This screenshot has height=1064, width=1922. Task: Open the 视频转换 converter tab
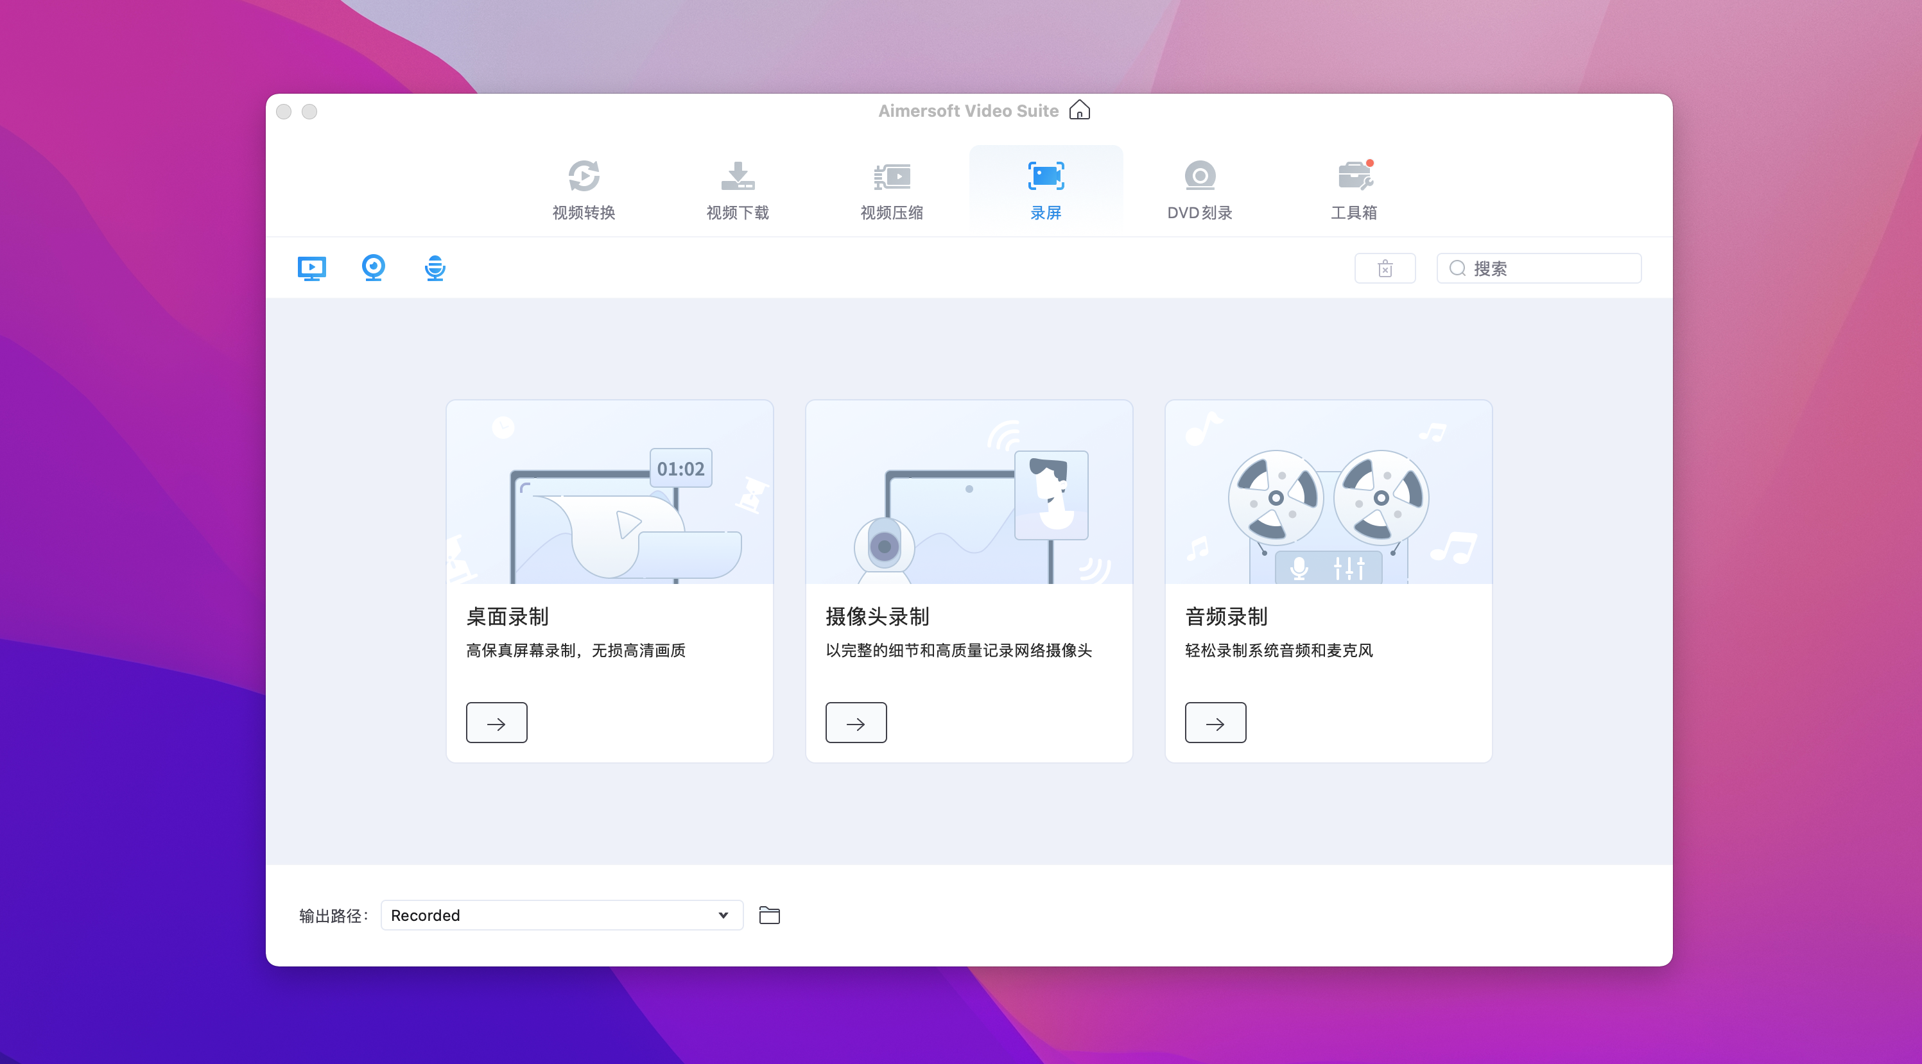[x=584, y=190]
